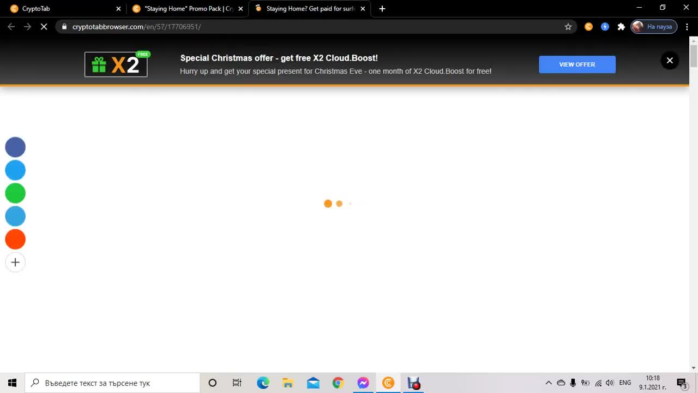Launch Messenger from the taskbar

coord(363,383)
